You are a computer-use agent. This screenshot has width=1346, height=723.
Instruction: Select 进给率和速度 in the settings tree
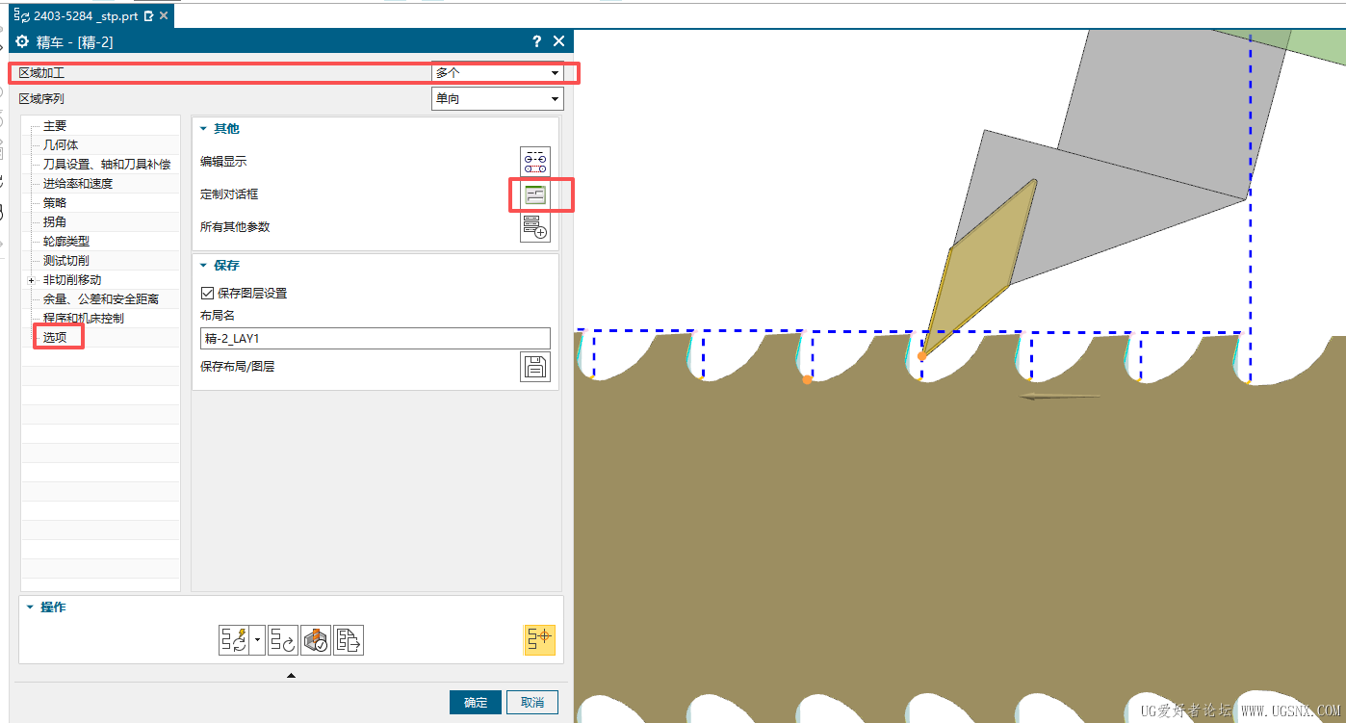click(78, 184)
